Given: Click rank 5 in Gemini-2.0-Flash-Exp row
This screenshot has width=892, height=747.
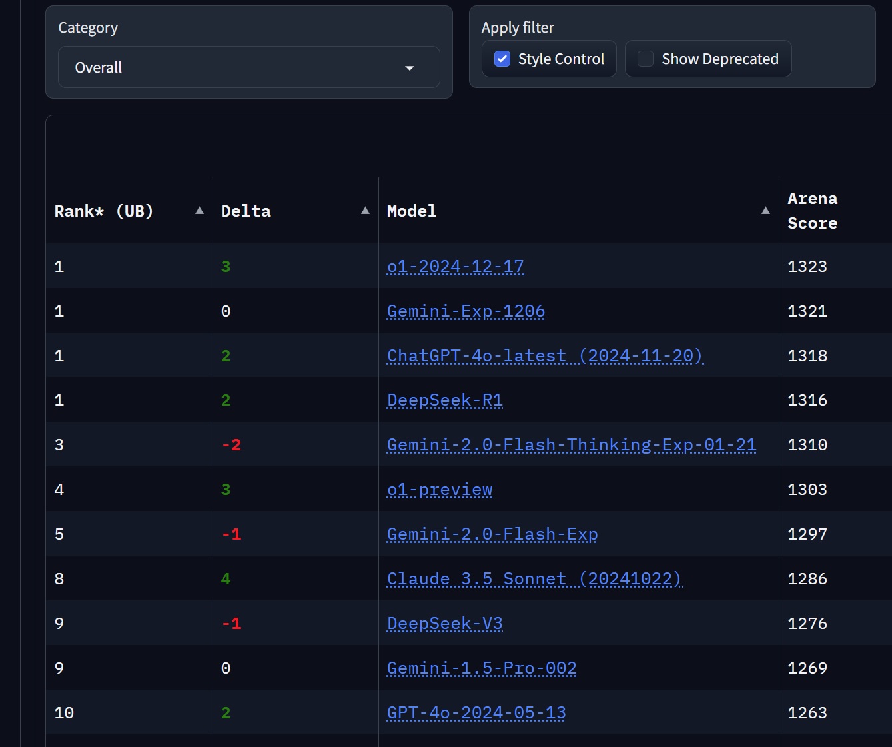Looking at the screenshot, I should click(59, 534).
